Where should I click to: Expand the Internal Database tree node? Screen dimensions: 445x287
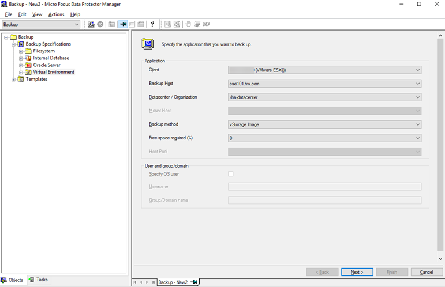(x=21, y=58)
